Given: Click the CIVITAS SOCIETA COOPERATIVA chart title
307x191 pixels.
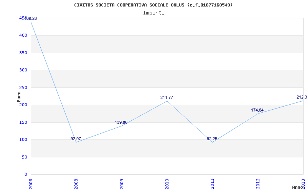Looking at the screenshot, I should (x=153, y=5).
